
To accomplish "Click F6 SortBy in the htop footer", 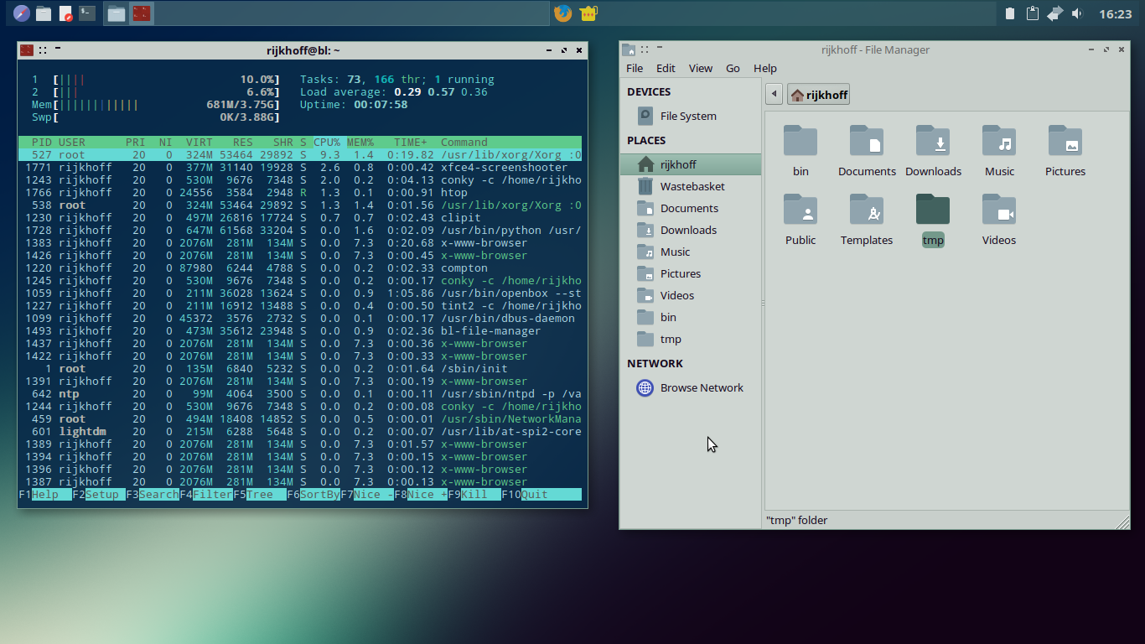I will (313, 495).
